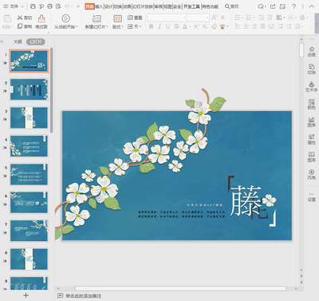Open the Style (风格) side panel icon
This screenshot has height=301, width=319.
point(312,172)
